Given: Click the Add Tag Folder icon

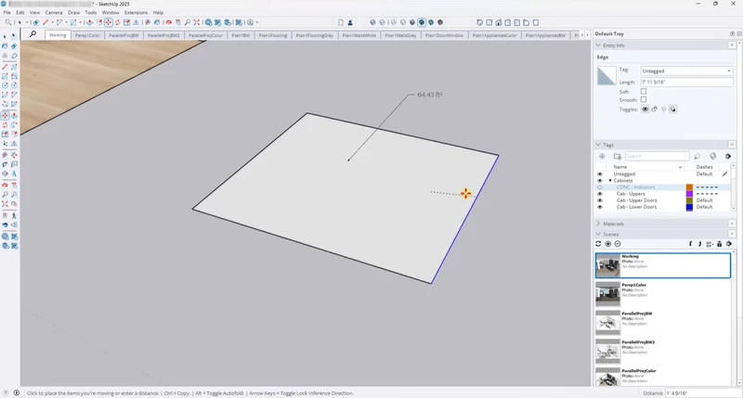Looking at the screenshot, I should [616, 156].
